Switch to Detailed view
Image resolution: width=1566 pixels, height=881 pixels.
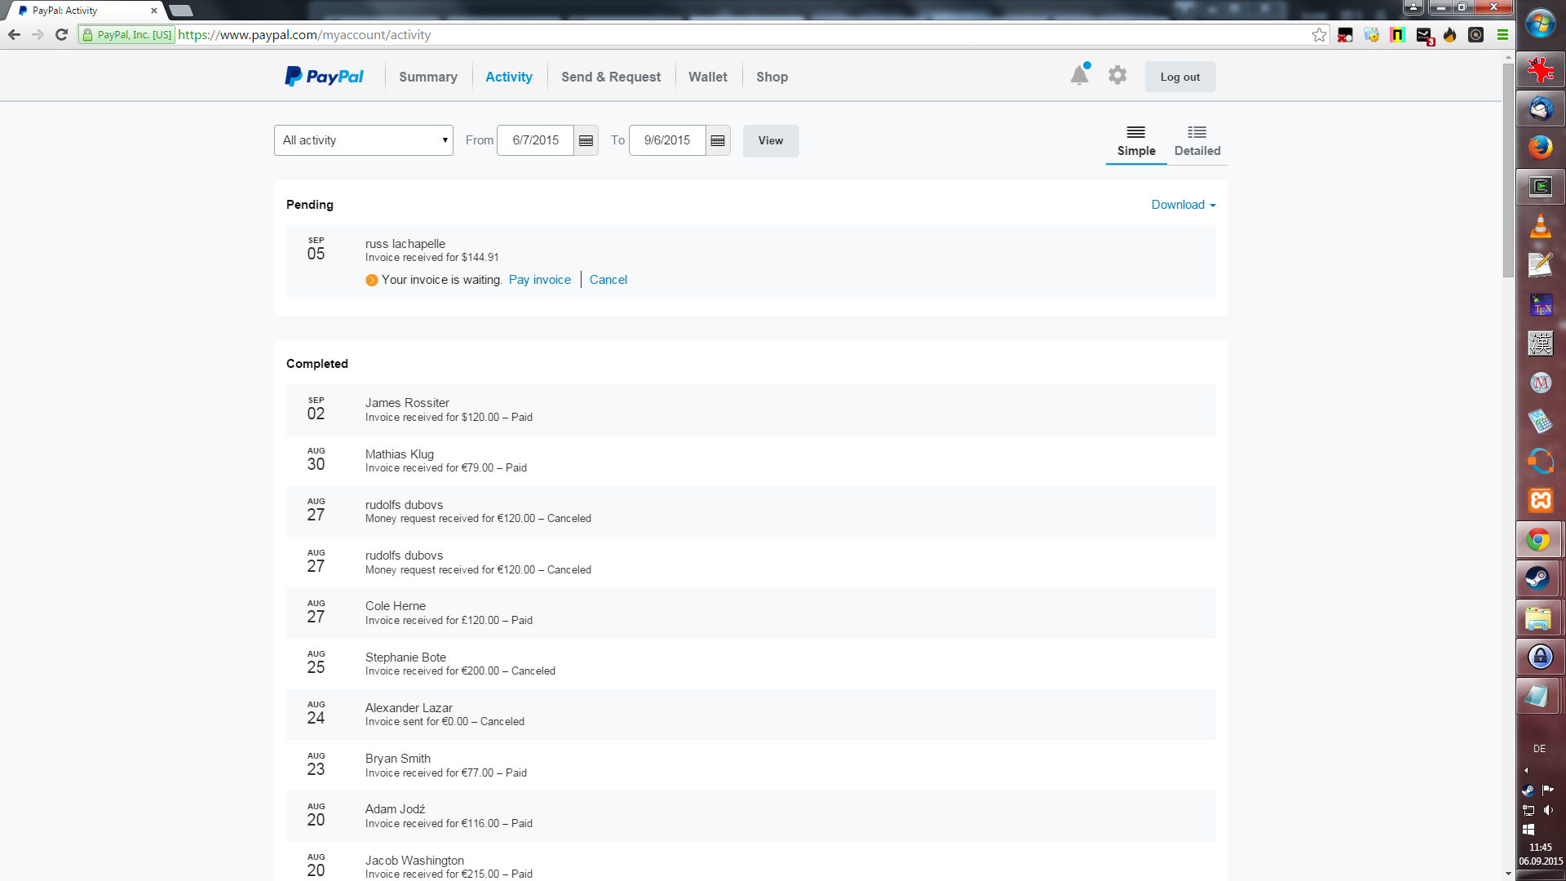(x=1197, y=141)
